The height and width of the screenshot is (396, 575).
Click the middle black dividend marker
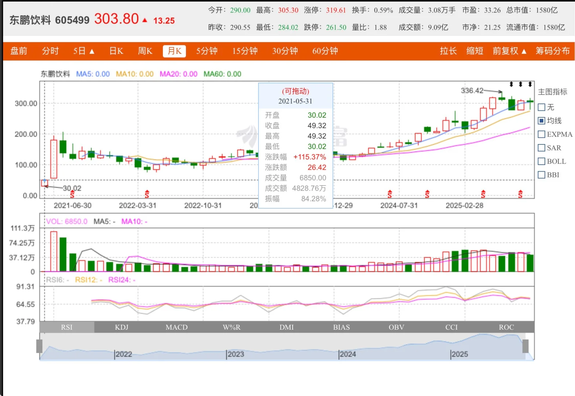pyautogui.click(x=520, y=84)
